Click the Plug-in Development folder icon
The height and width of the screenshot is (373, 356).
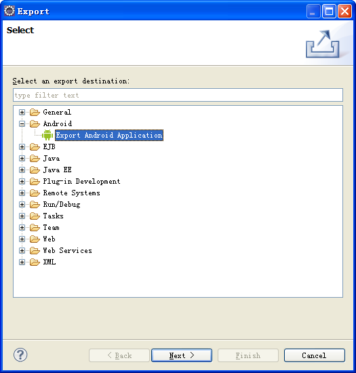(x=35, y=182)
